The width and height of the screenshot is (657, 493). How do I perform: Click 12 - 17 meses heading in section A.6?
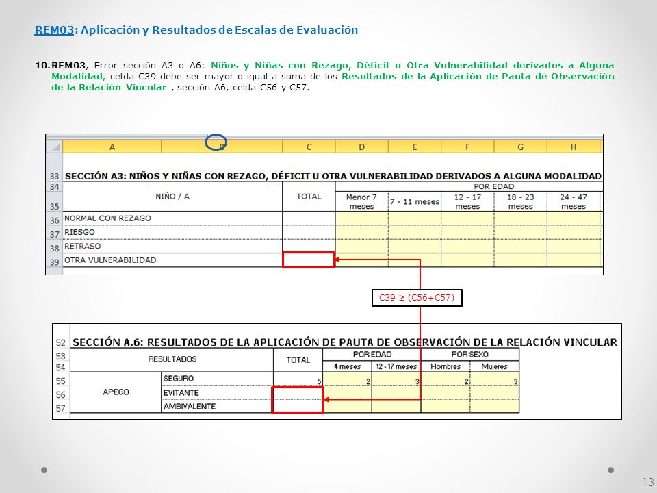396,366
